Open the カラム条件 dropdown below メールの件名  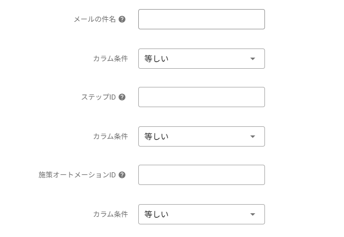pyautogui.click(x=201, y=59)
